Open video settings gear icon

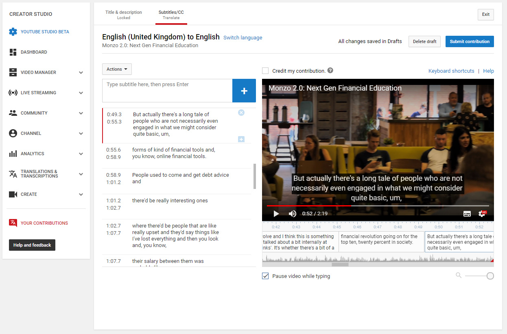tap(482, 214)
